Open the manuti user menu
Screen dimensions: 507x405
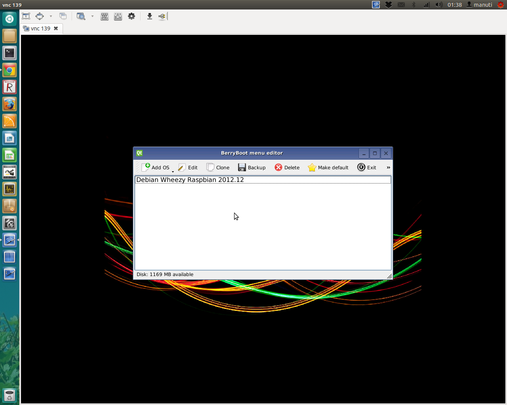pos(479,5)
